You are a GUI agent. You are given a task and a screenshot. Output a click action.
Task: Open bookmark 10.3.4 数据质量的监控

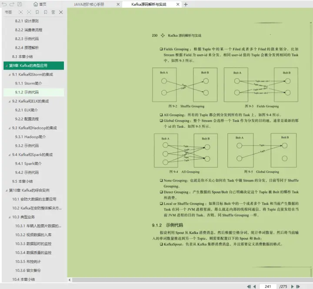click(x=33, y=252)
